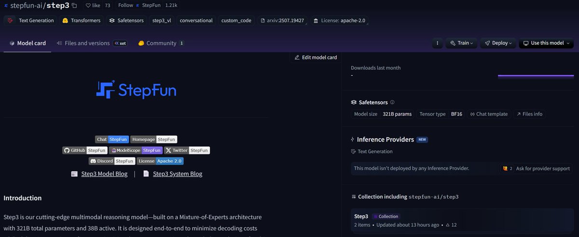
Task: Select the Safetensors tag in header
Action: 127,21
